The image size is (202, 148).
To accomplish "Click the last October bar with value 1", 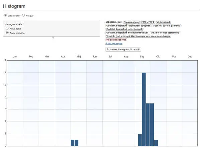I will (156, 143).
